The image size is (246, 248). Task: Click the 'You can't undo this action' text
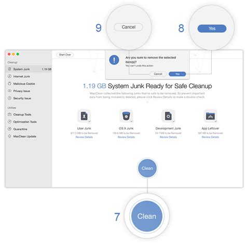[139, 66]
